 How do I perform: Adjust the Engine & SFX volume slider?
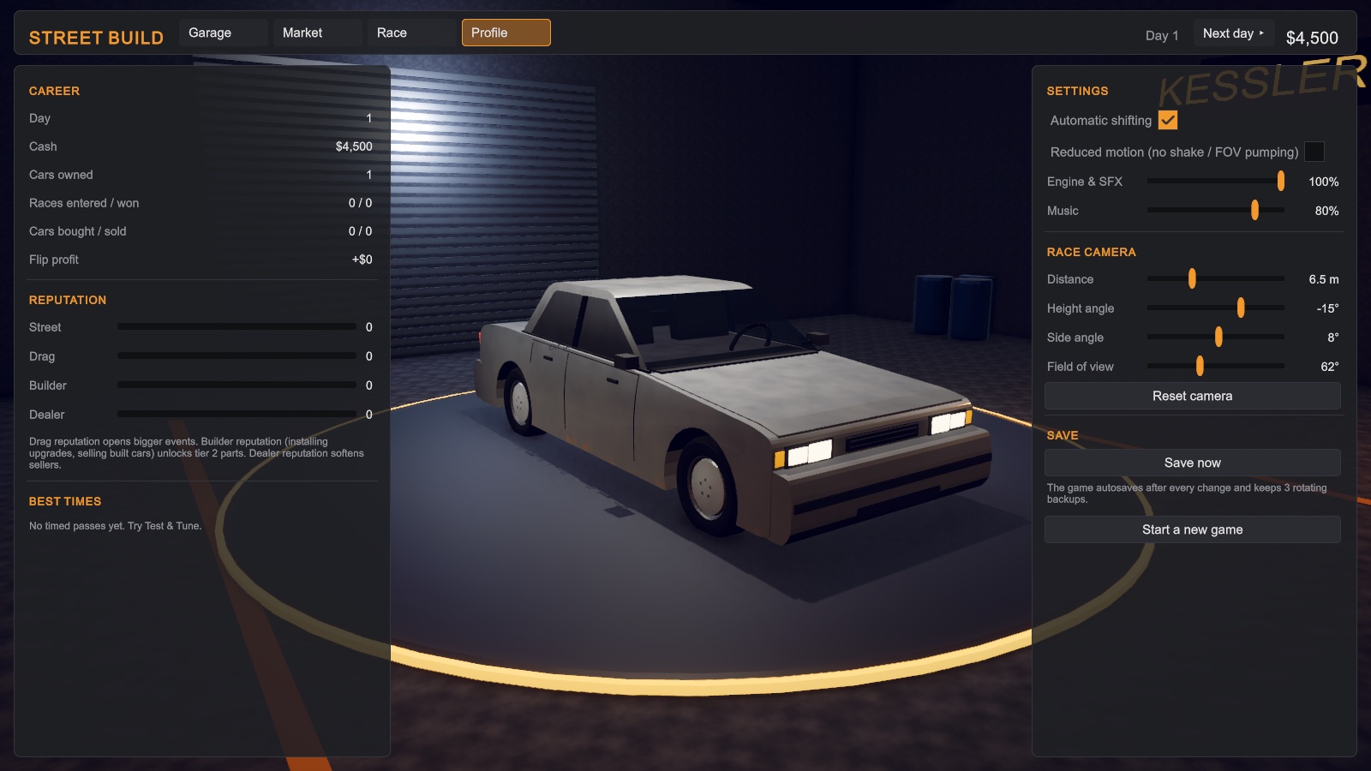(x=1216, y=181)
